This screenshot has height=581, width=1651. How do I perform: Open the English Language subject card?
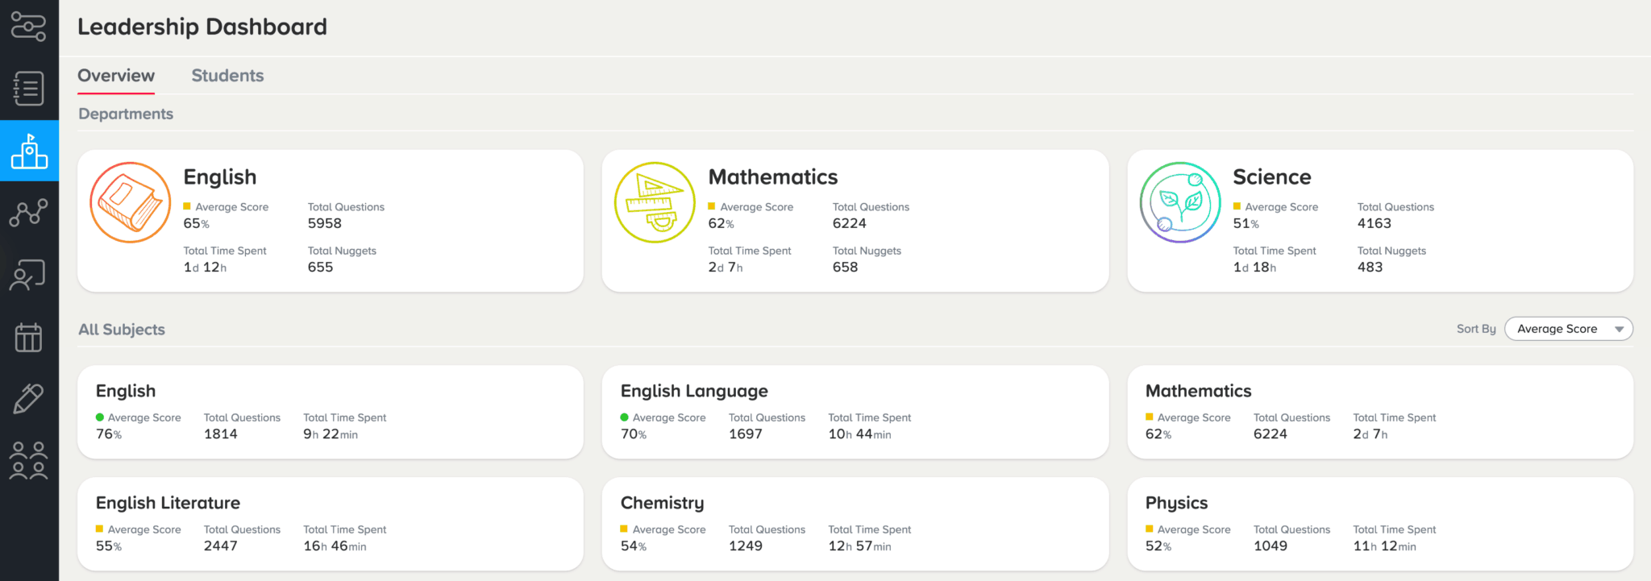[855, 413]
